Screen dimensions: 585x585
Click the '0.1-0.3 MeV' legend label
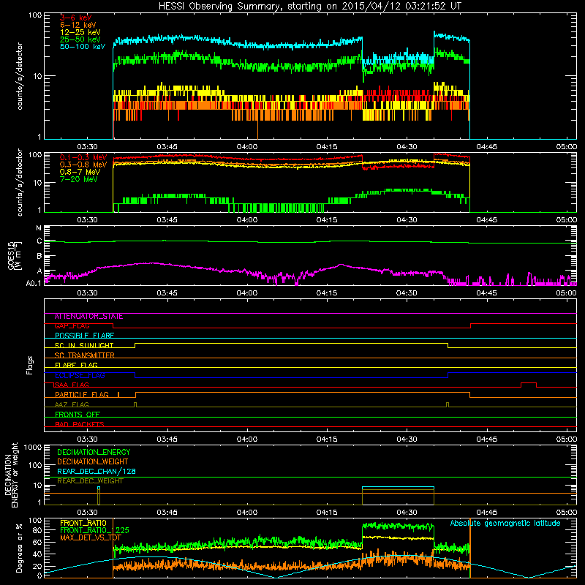(83, 157)
